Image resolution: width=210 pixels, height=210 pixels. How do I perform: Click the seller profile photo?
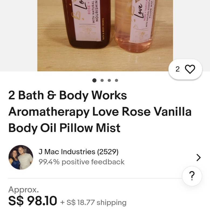click(x=21, y=157)
